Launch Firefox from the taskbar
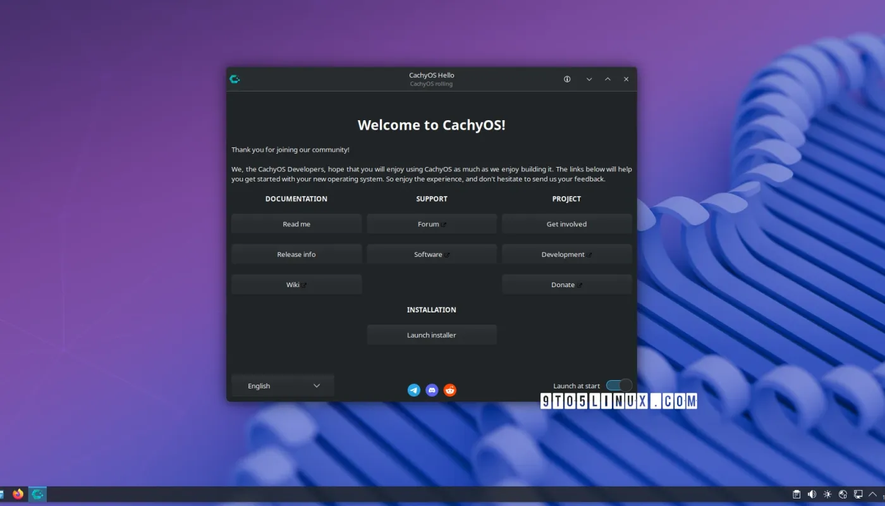 pos(18,494)
